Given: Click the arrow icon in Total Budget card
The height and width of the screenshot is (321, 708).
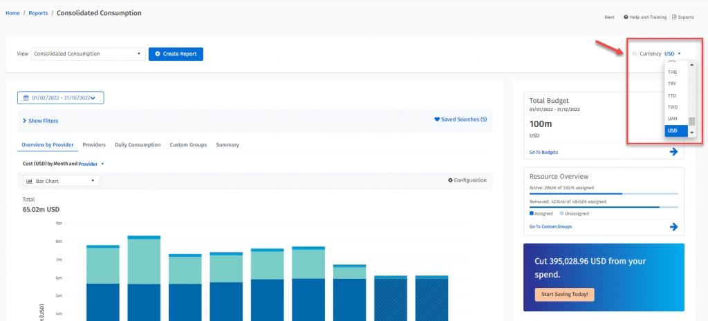Looking at the screenshot, I should (673, 152).
